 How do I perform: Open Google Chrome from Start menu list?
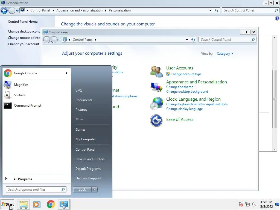pyautogui.click(x=36, y=73)
